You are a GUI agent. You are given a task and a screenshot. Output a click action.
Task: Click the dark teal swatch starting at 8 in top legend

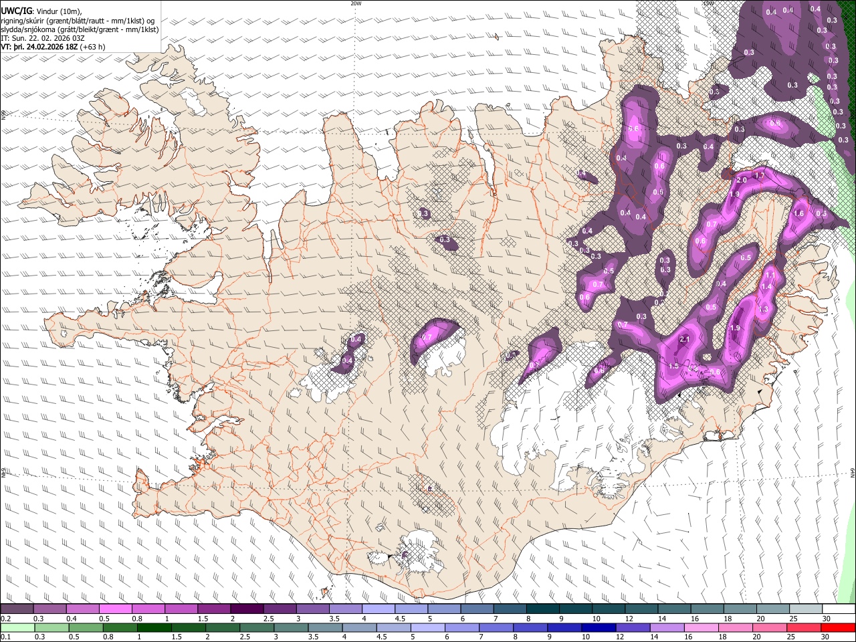(543, 609)
